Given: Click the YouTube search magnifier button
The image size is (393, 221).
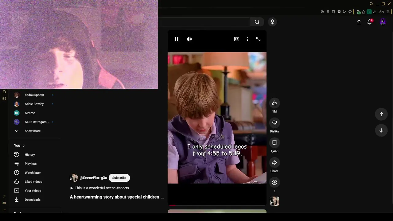Looking at the screenshot, I should pos(257,22).
